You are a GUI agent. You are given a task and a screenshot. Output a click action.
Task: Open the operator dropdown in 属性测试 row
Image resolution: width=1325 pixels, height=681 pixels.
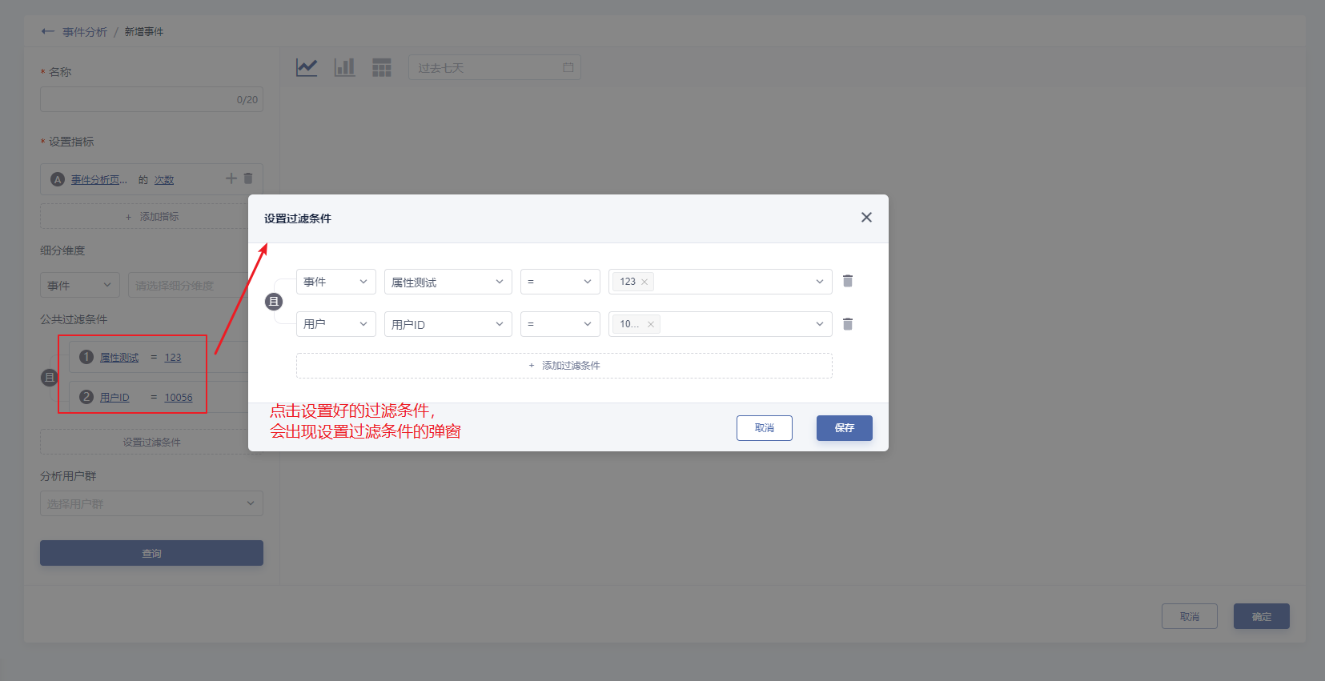560,282
